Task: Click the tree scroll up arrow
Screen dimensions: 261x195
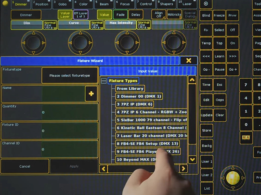Action: click(192, 80)
